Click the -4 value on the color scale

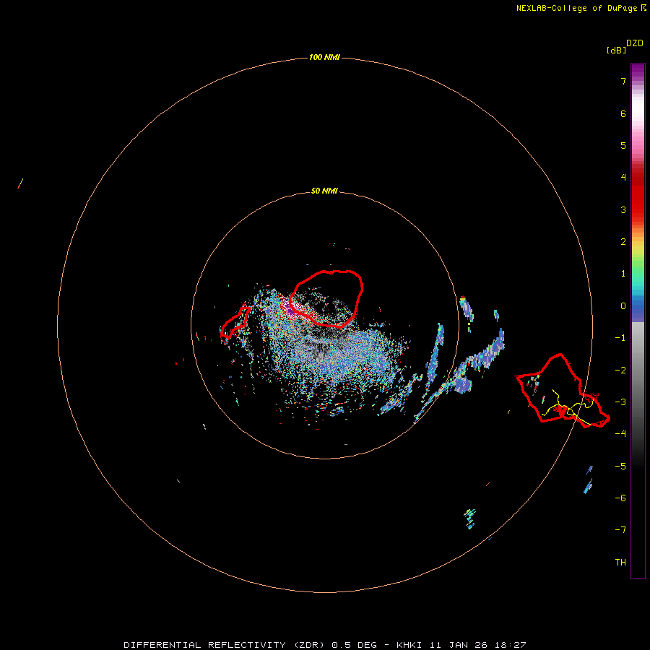tap(620, 433)
